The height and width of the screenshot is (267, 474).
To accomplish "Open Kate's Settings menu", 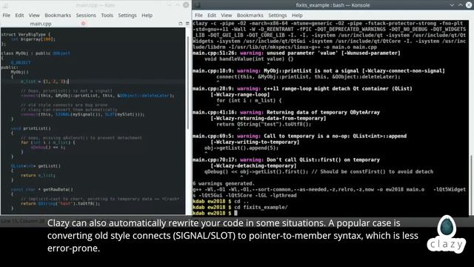I will tap(127, 15).
